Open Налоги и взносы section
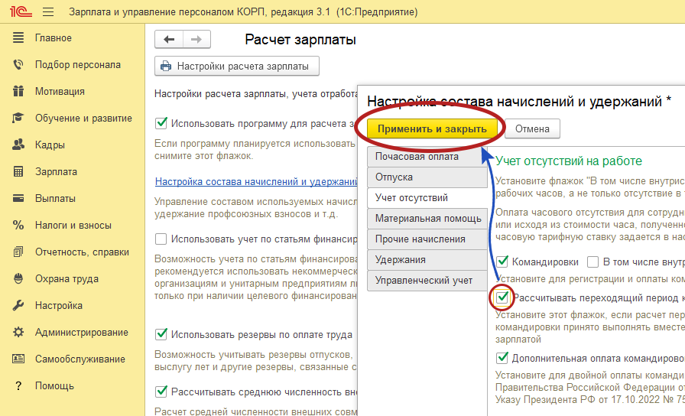The image size is (685, 416). (x=73, y=226)
